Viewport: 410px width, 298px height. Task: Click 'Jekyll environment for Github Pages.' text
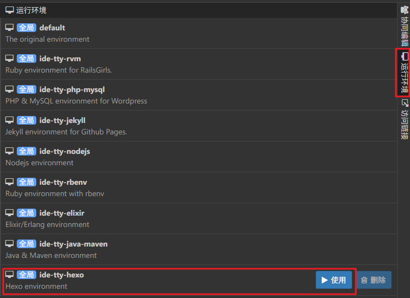[66, 132]
